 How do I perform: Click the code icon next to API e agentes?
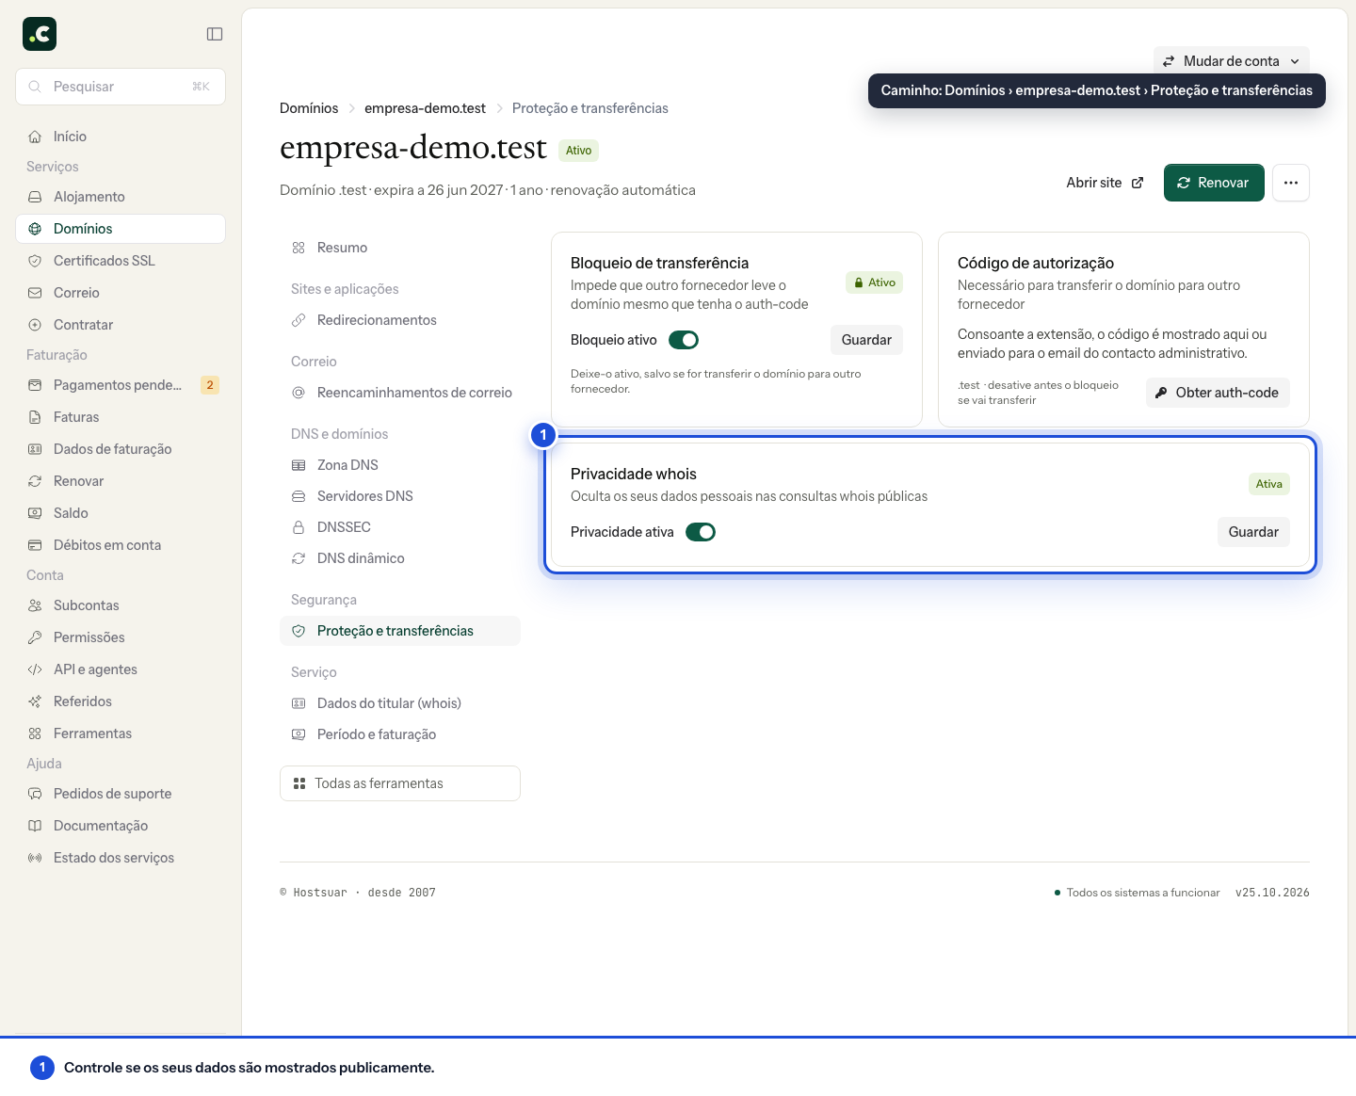(x=35, y=669)
